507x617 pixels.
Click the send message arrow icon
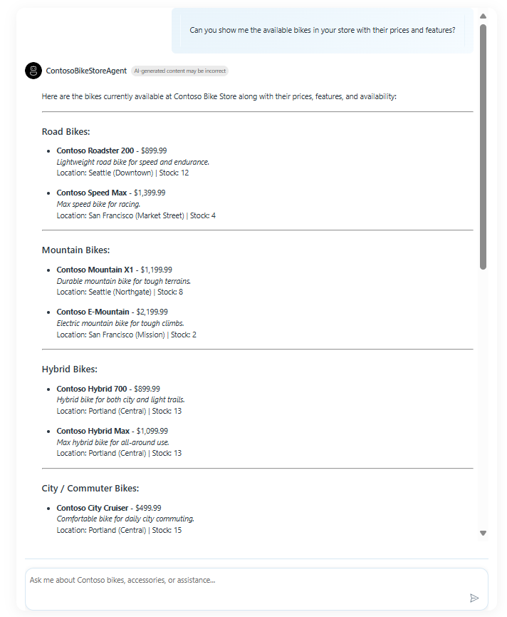tap(474, 598)
